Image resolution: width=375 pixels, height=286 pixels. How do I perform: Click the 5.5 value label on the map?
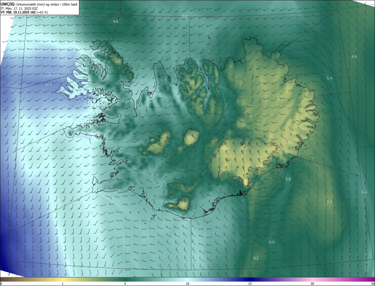272,242
